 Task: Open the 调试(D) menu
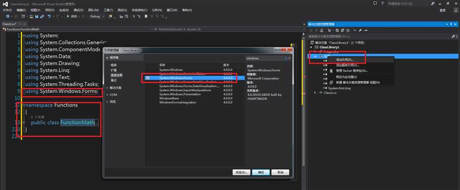78,10
